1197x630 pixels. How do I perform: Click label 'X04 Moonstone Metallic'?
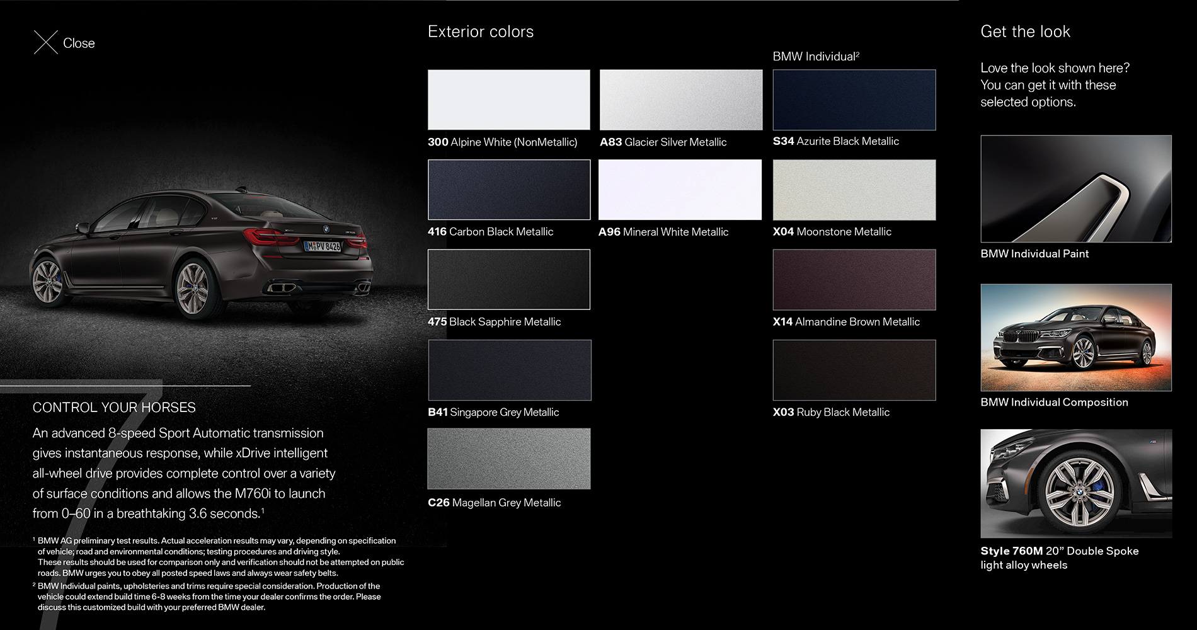832,232
